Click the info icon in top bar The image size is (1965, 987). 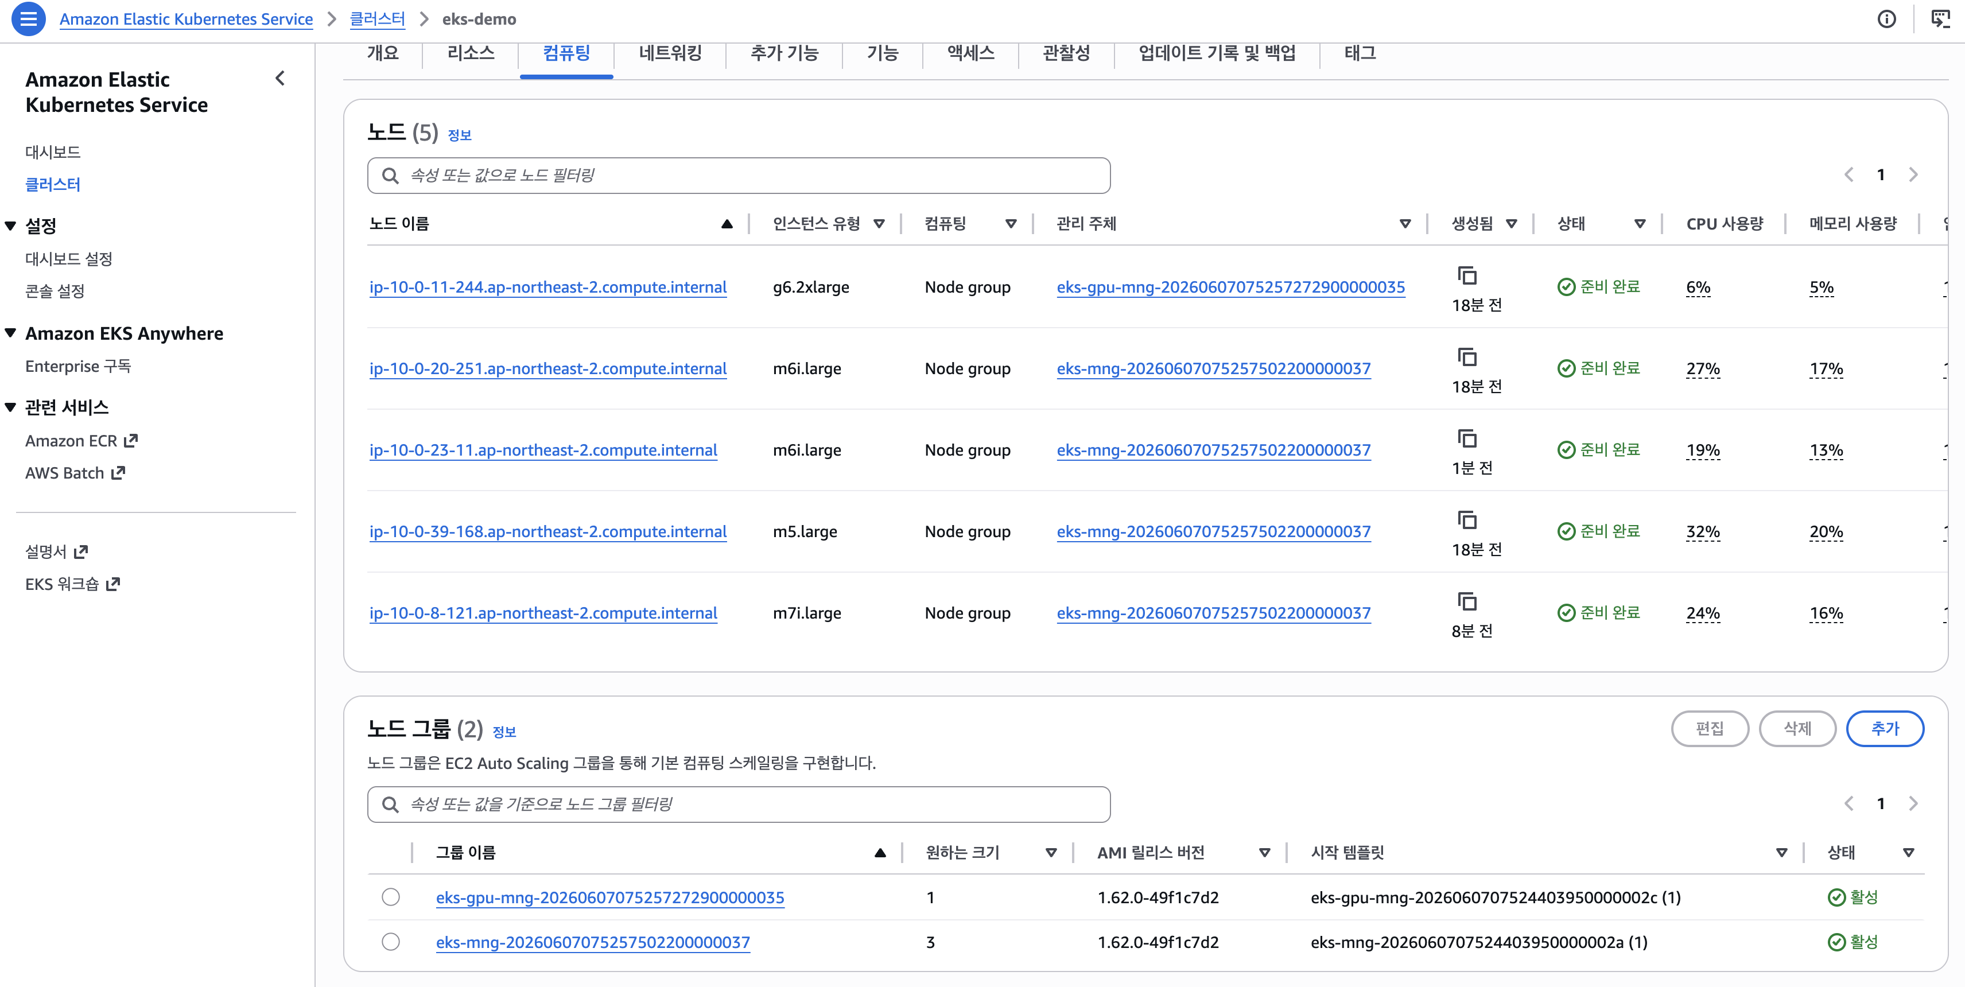(1886, 19)
